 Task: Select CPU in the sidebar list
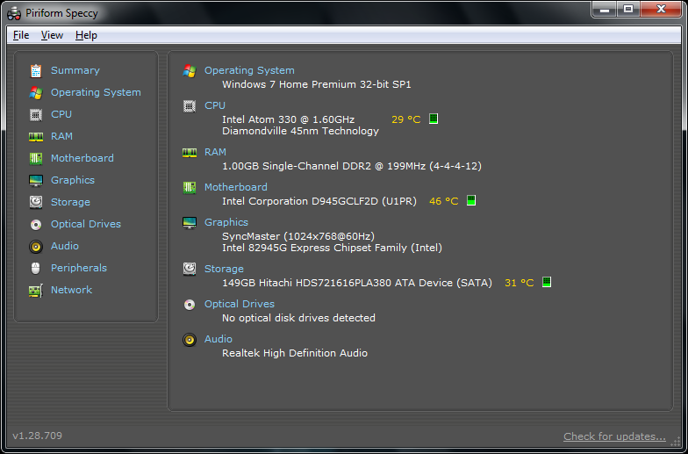61,114
